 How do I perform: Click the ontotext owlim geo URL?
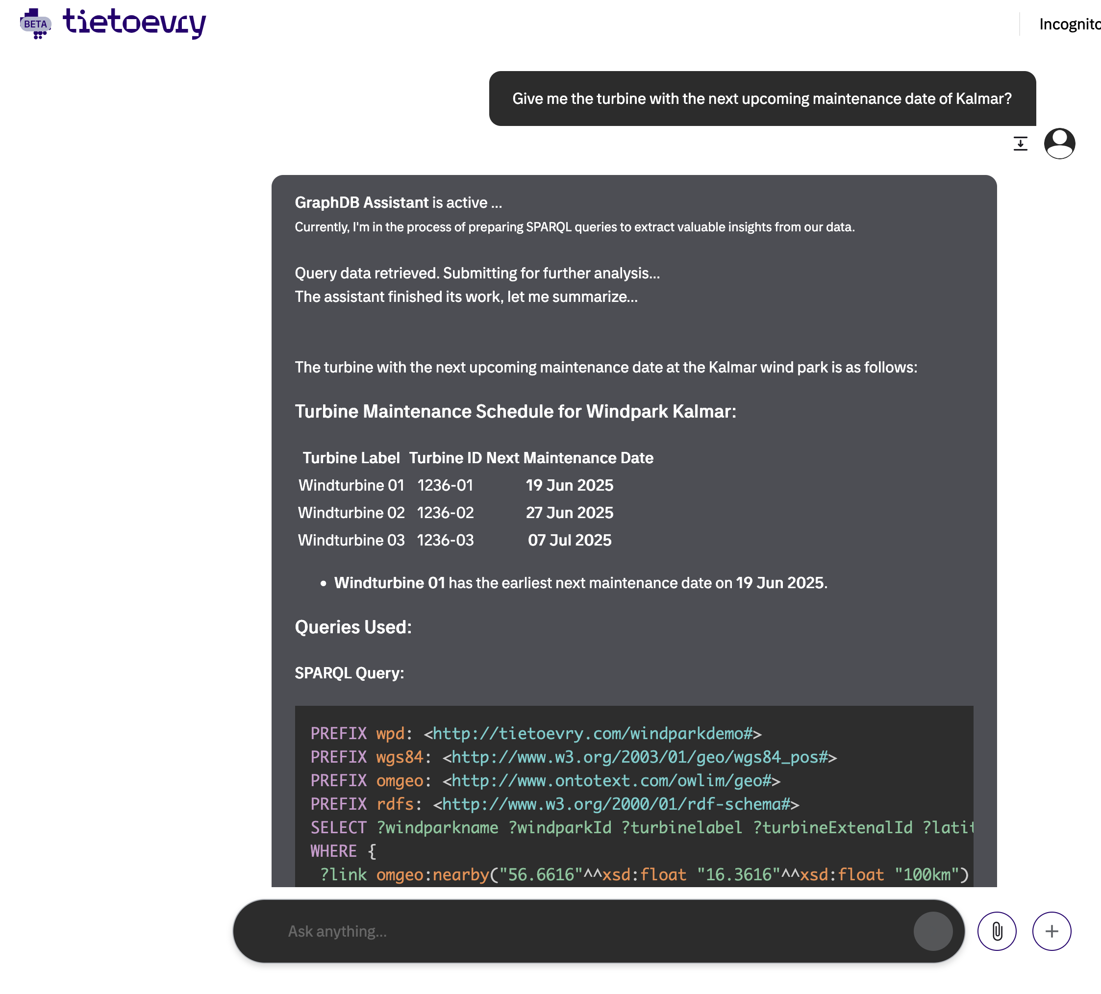(611, 780)
